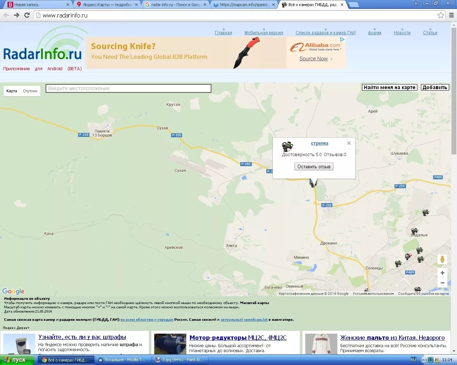Switch input language RU indicator

coord(413,360)
